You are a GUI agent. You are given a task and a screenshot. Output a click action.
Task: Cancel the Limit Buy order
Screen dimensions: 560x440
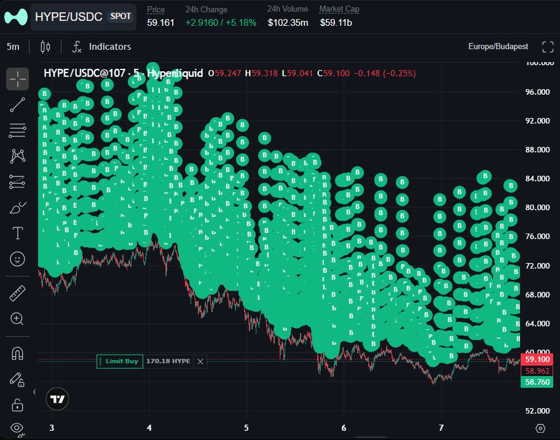[x=200, y=361]
